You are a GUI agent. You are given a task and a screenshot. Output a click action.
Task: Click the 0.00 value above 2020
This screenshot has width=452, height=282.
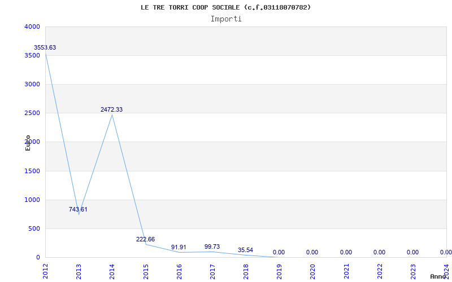click(x=312, y=252)
